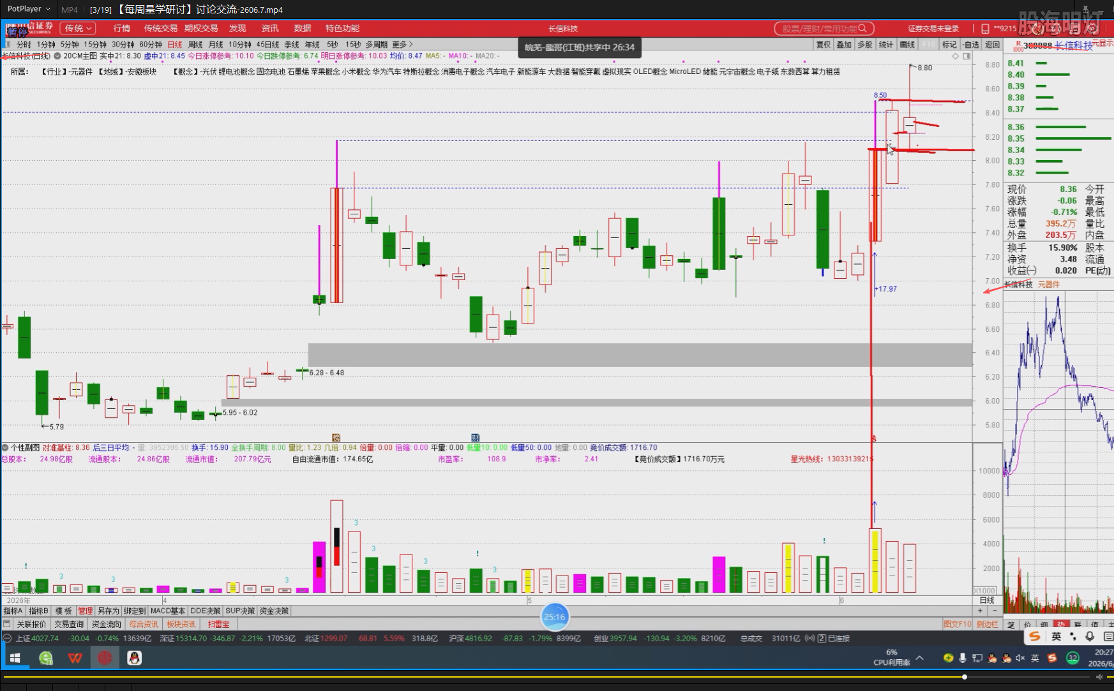Image resolution: width=1114 pixels, height=691 pixels.
Task: Open the WPS Office taskbar icon
Action: (75, 658)
